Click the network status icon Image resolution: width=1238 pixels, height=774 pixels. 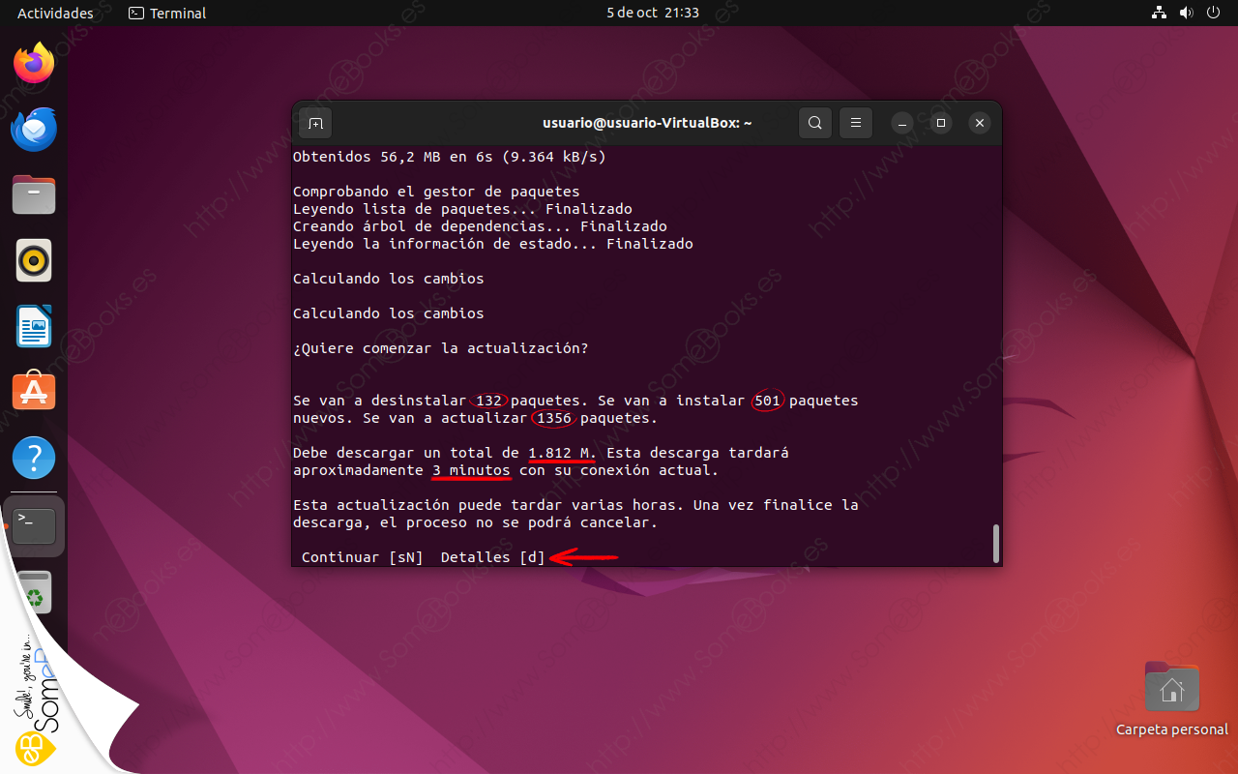coord(1159,13)
